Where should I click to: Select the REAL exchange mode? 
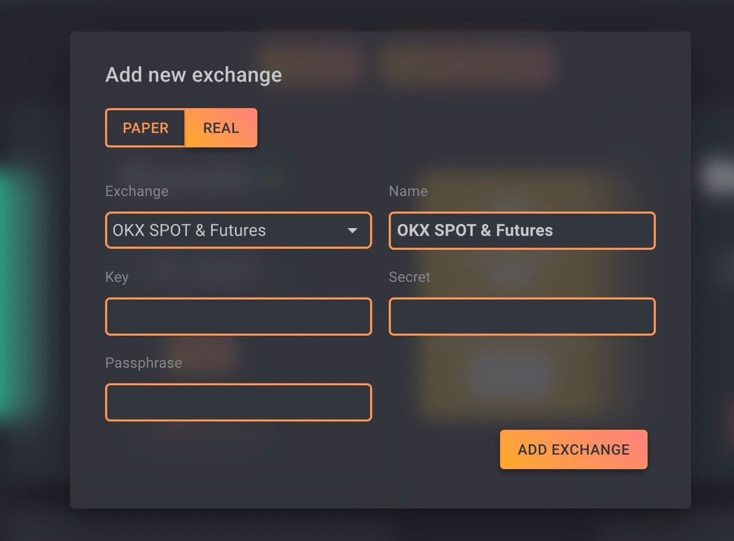click(221, 128)
